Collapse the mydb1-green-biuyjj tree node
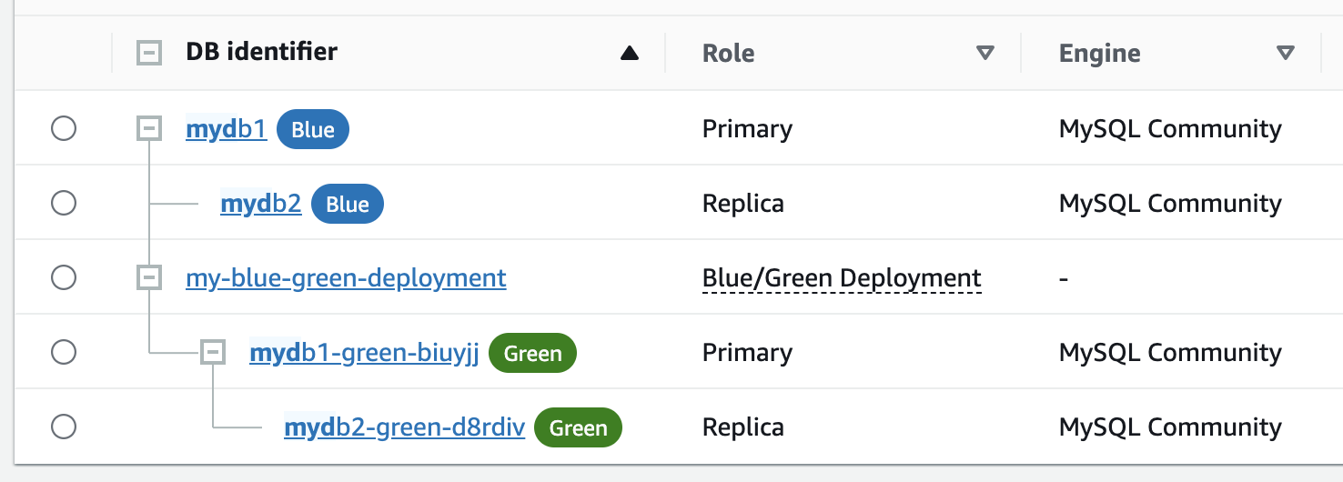 [x=213, y=352]
